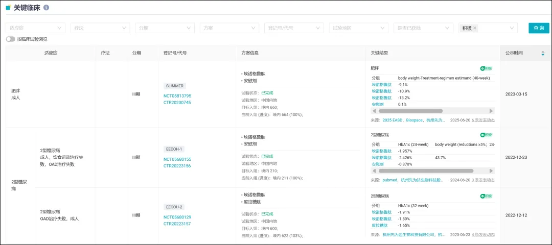Click 积极 badge on the EECOH-2 result
Screen dimensions: 552x245
[486, 196]
